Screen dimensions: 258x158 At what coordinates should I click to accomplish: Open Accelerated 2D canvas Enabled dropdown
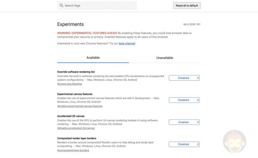coord(184,122)
